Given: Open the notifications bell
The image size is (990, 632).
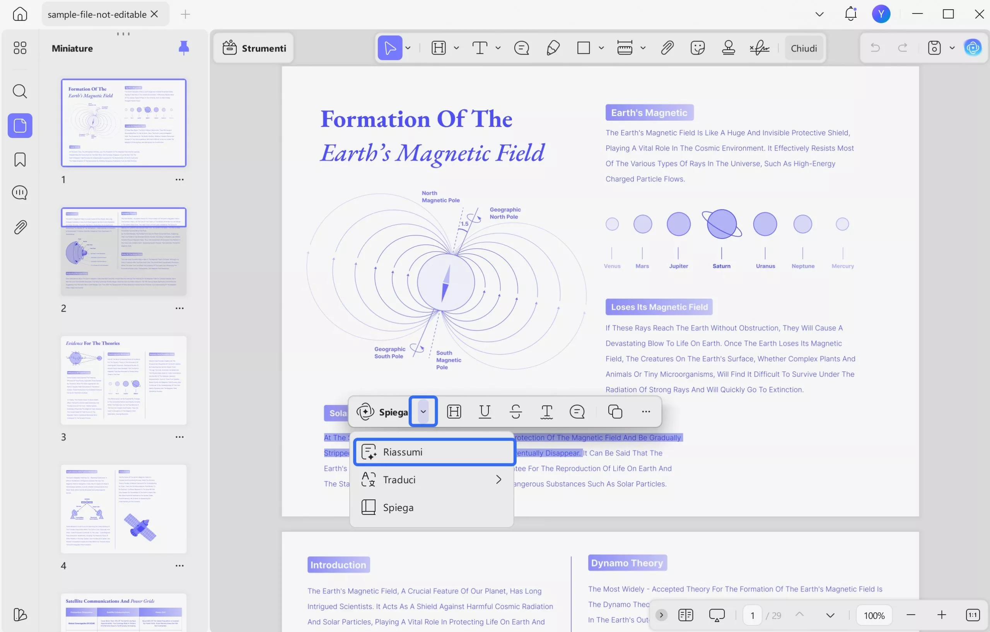Looking at the screenshot, I should click(851, 14).
